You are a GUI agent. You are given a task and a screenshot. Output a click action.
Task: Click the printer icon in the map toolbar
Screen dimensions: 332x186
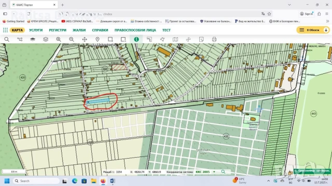click(x=214, y=39)
